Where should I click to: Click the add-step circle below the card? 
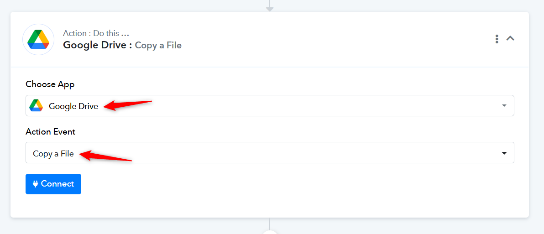270,232
